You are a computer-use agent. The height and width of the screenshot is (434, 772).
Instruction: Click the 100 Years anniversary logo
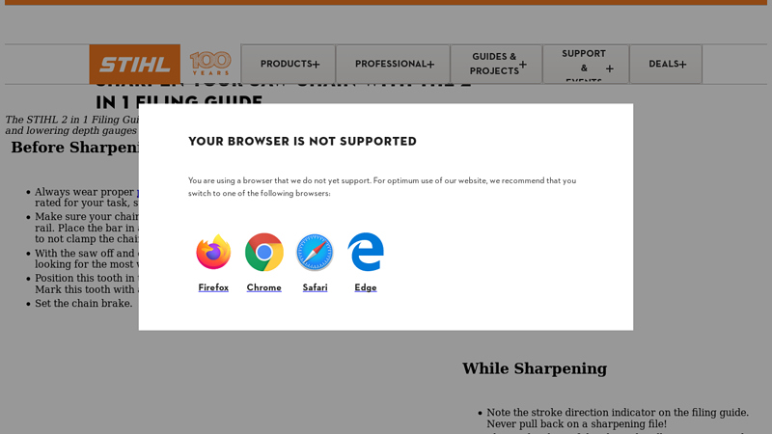point(210,64)
